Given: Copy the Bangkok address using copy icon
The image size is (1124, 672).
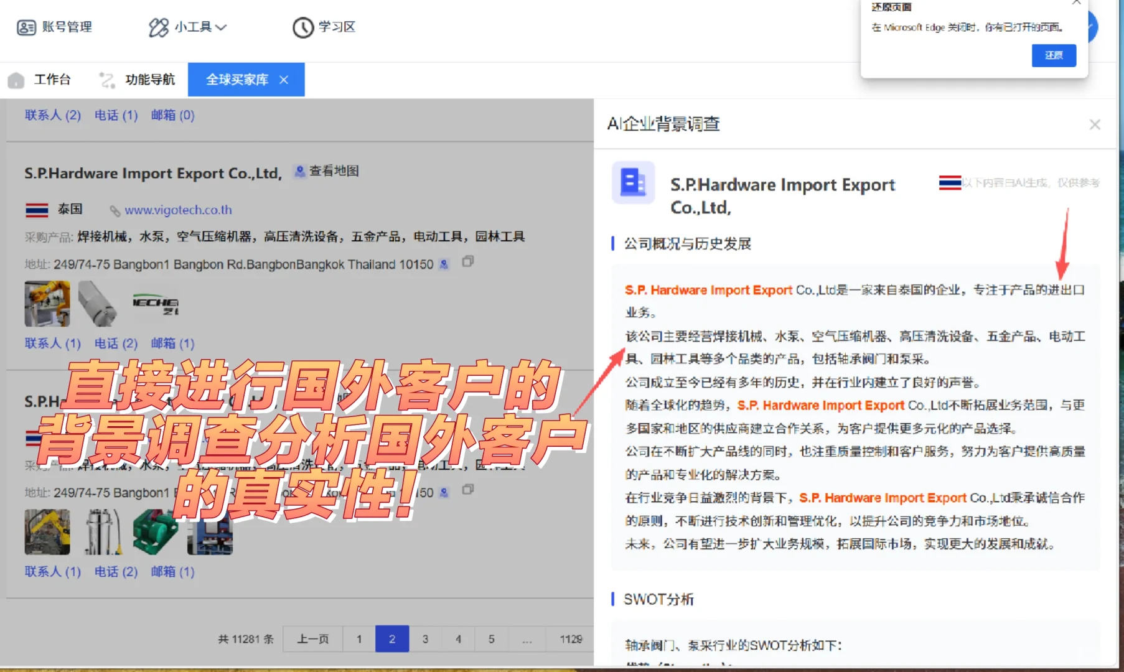Looking at the screenshot, I should (x=467, y=263).
